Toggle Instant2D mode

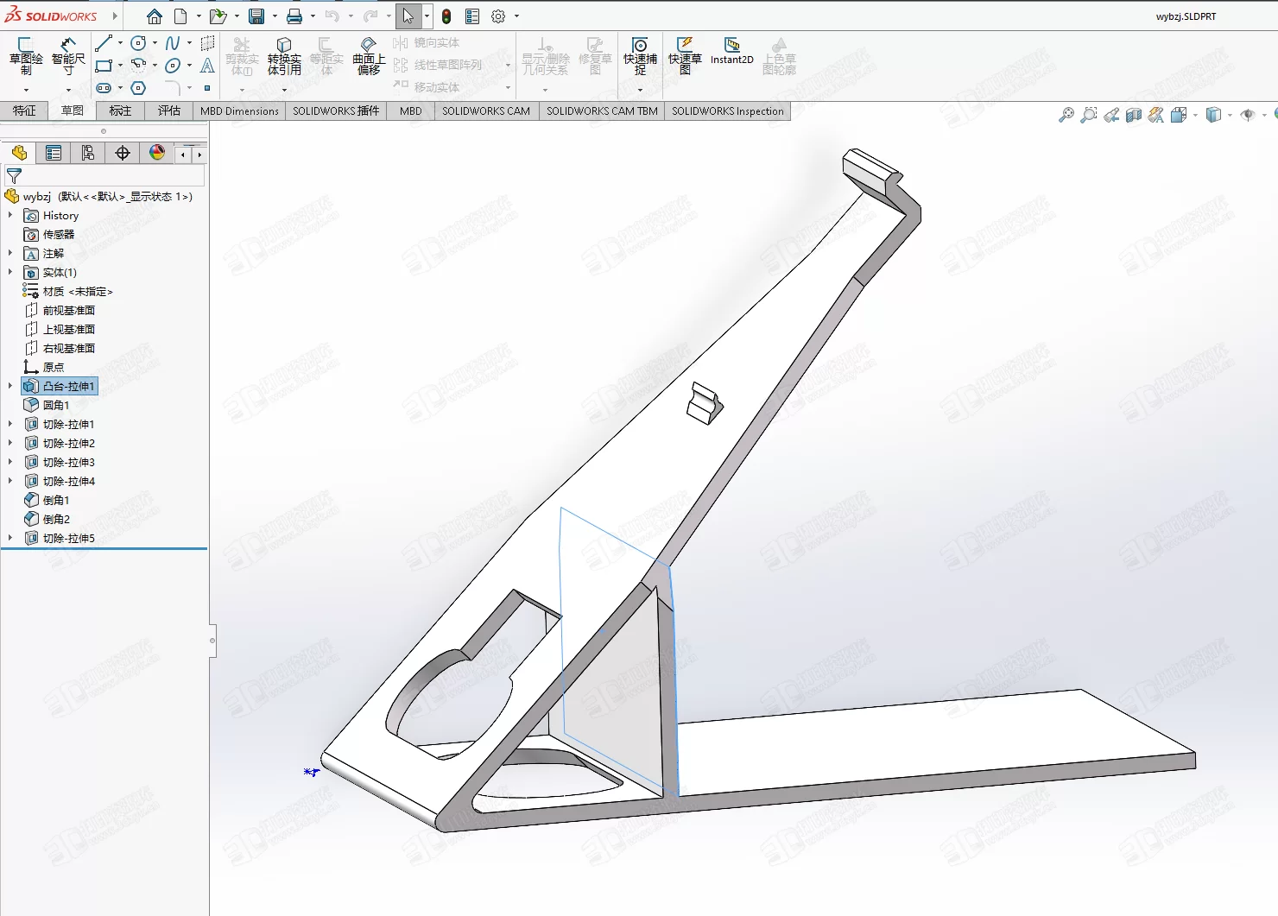[x=732, y=51]
